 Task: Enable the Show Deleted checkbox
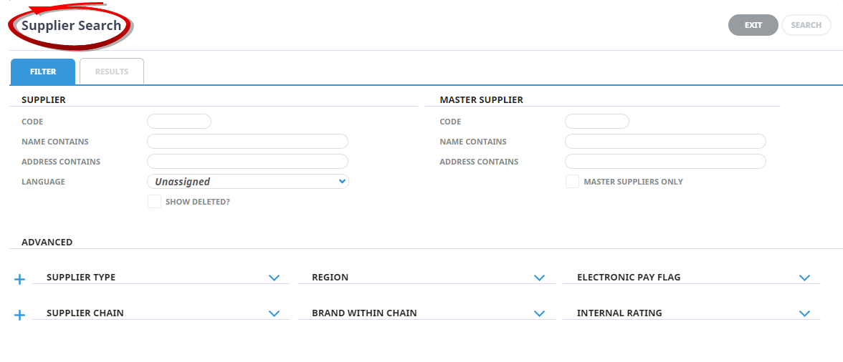pos(154,202)
